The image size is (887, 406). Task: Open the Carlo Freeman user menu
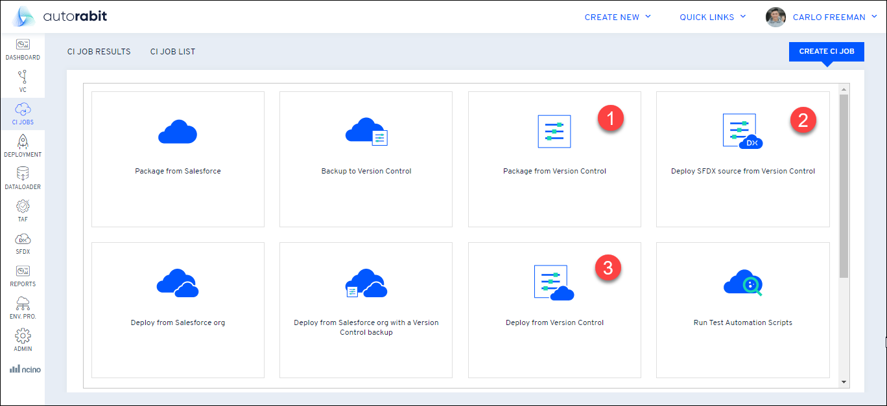pyautogui.click(x=828, y=17)
